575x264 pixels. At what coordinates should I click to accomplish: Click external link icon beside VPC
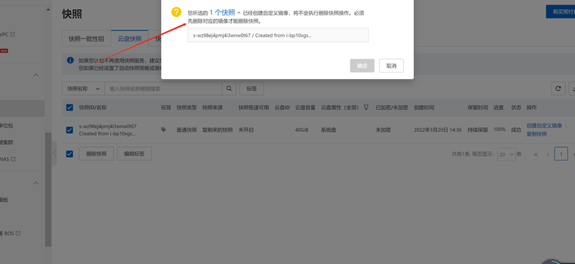pos(13,34)
